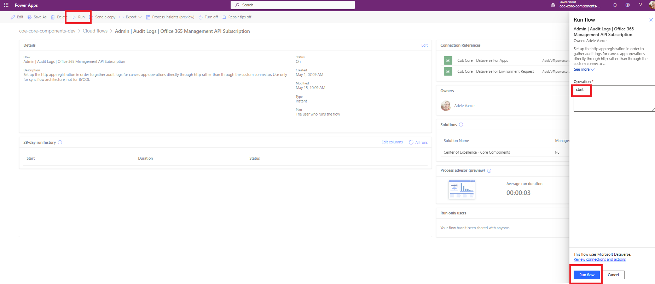
Task: Click Process advisor info icon
Action: tap(489, 171)
